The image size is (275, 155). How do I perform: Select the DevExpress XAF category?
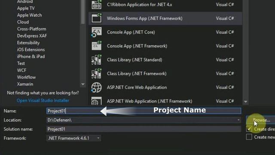click(32, 36)
